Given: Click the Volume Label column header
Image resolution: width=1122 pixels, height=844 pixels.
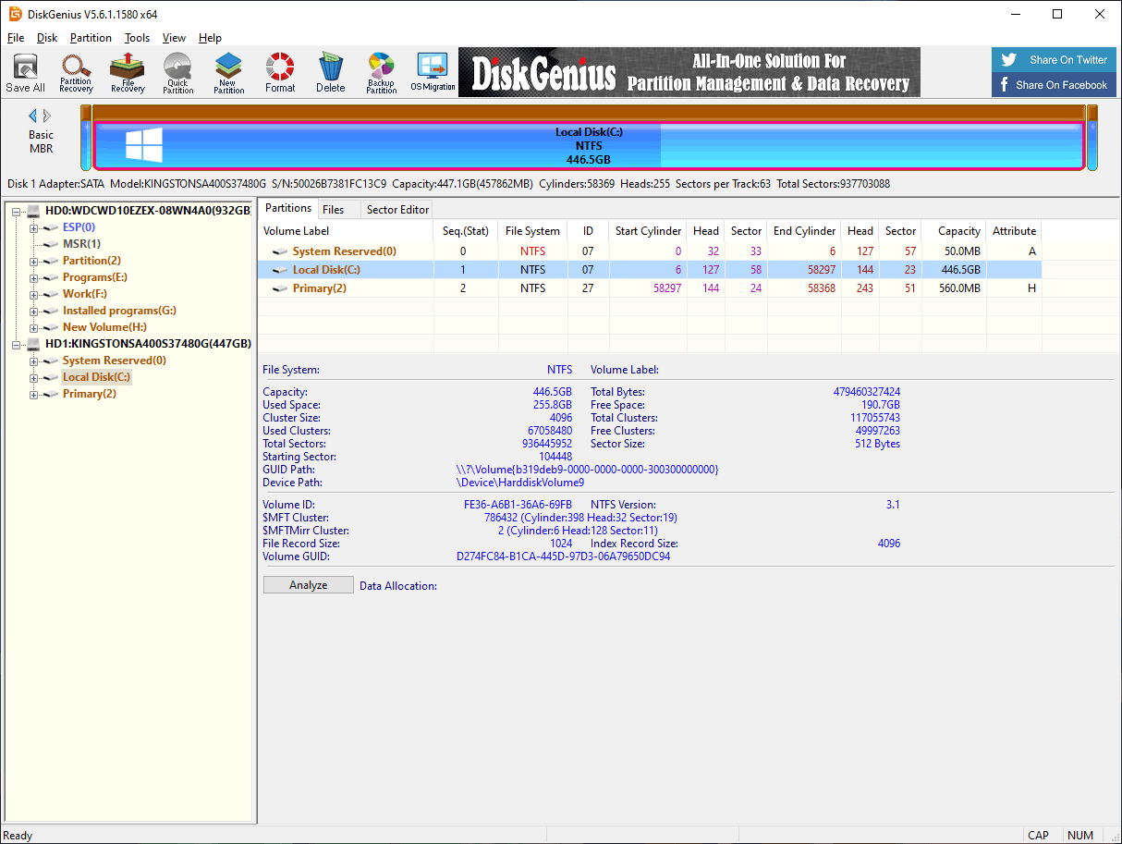Looking at the screenshot, I should click(346, 231).
